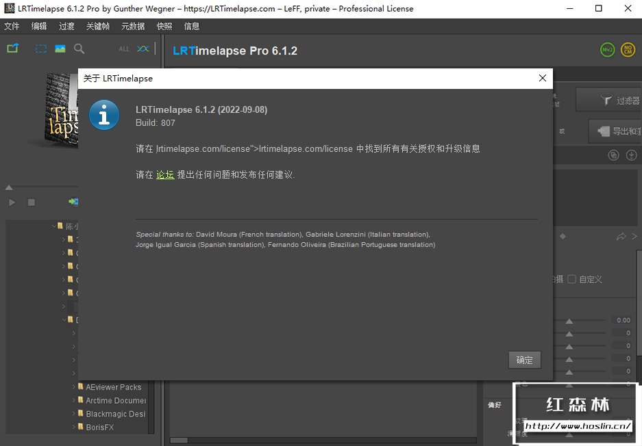Screen dimensions: 642x446
Task: Open the magnifier search tool
Action: click(x=79, y=49)
